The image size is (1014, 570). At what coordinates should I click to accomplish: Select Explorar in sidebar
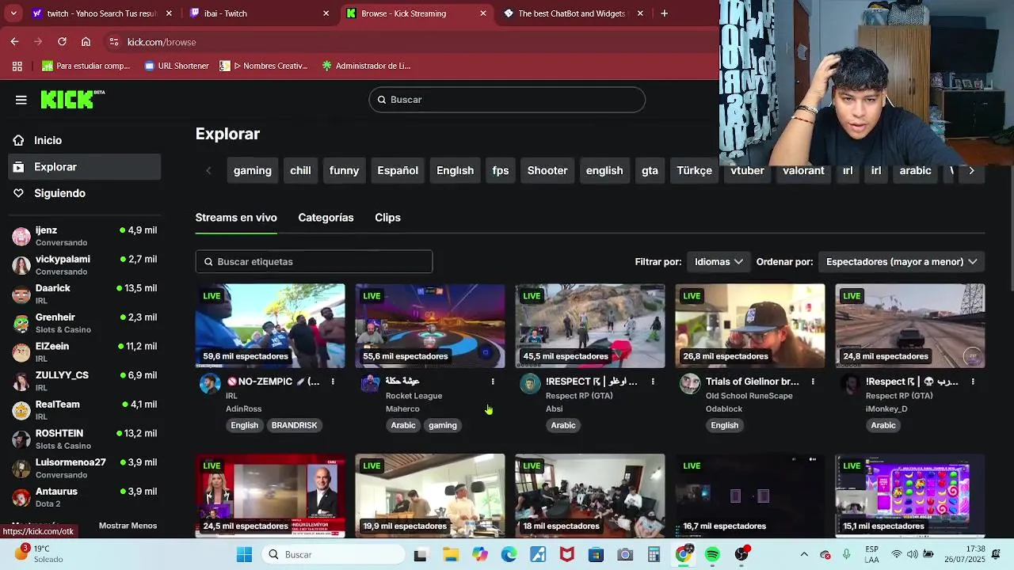[85, 167]
